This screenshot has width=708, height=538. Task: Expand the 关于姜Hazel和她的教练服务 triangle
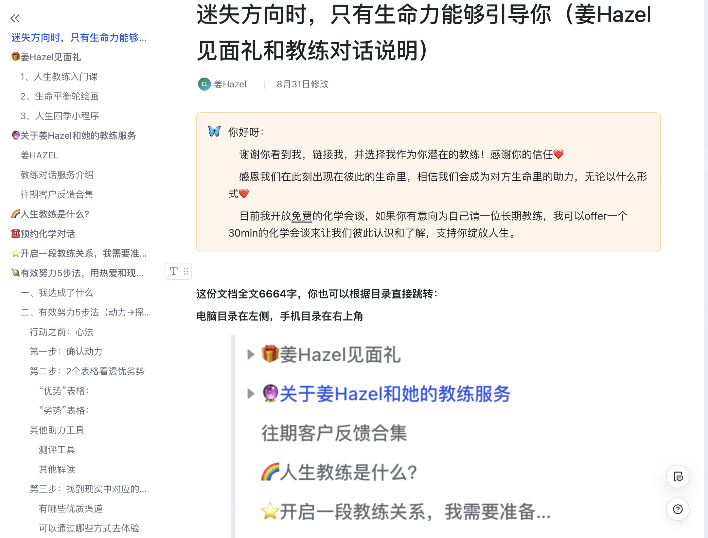click(x=251, y=393)
